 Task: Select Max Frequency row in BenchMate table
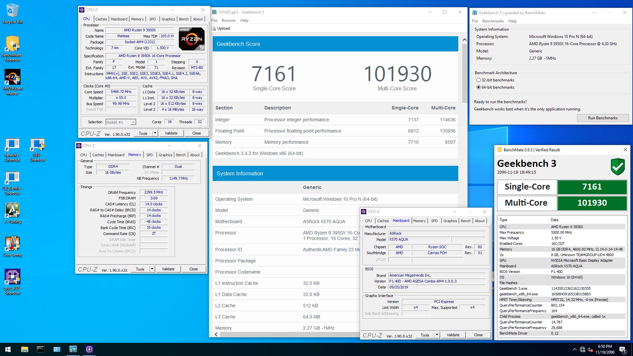pyautogui.click(x=562, y=232)
